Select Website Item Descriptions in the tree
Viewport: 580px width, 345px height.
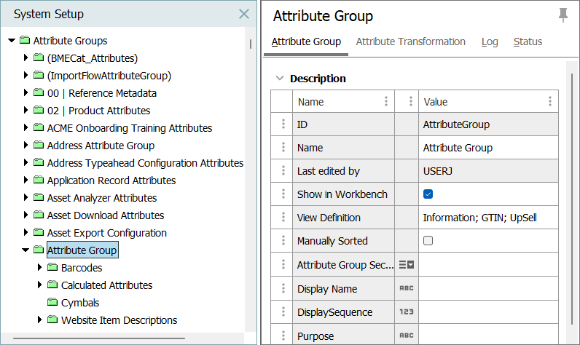(119, 320)
